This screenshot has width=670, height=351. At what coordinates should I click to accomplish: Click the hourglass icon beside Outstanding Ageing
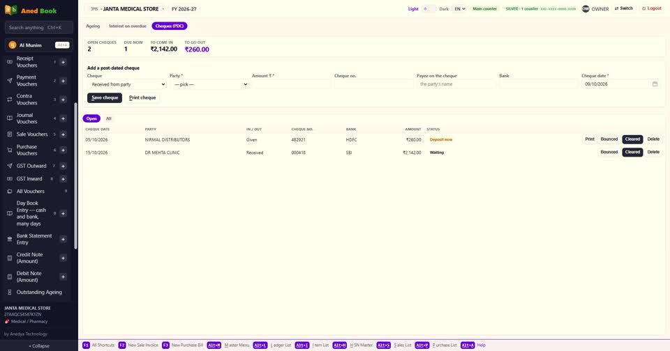9,292
